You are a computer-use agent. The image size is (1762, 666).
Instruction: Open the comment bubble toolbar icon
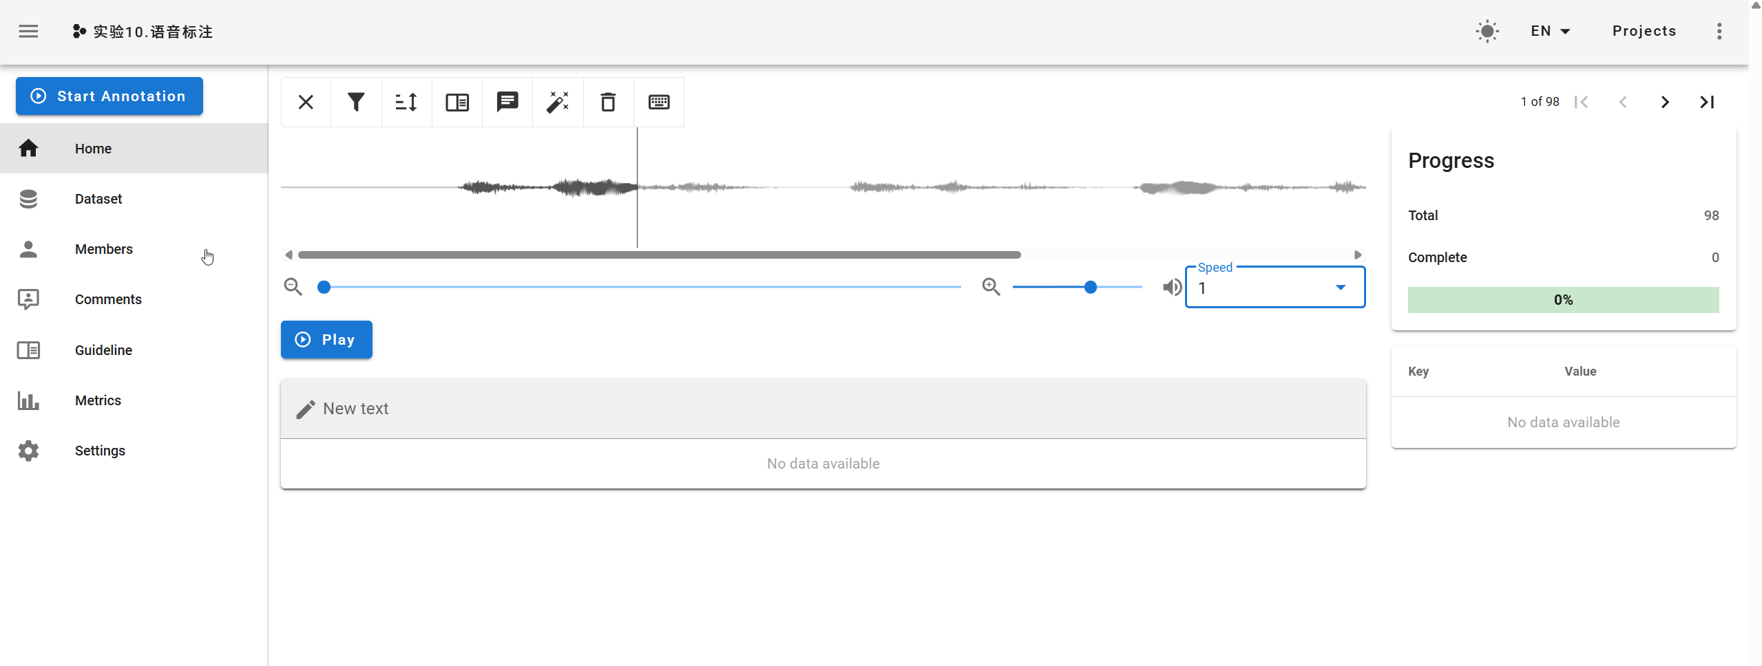point(507,103)
